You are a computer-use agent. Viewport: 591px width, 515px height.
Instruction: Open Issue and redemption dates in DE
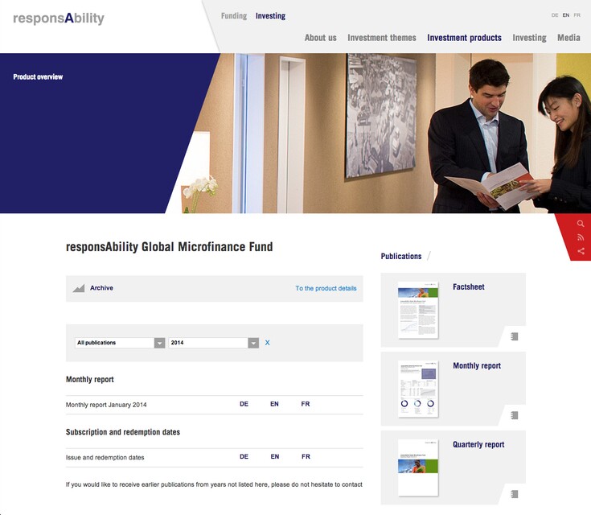point(244,456)
